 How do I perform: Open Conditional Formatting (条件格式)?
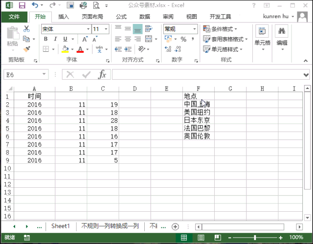tap(225, 29)
